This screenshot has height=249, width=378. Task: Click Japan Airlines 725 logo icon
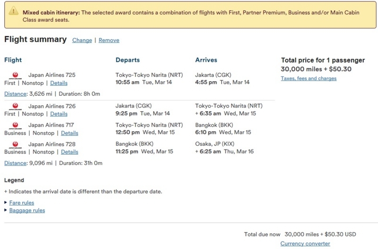pyautogui.click(x=15, y=75)
